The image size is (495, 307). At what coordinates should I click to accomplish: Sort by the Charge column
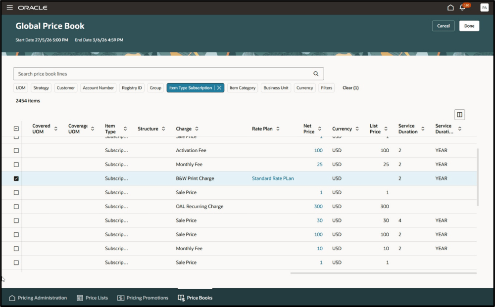[197, 129]
